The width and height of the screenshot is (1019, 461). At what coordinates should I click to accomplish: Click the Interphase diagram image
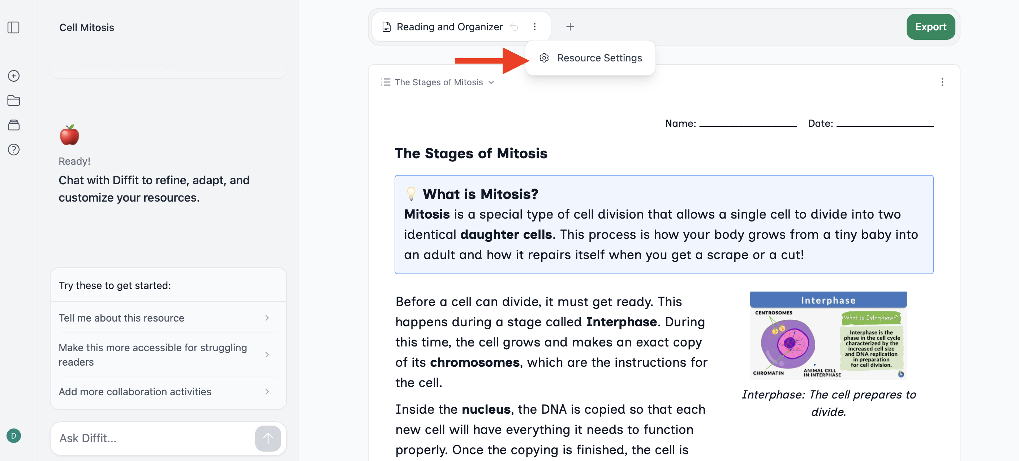click(x=828, y=335)
